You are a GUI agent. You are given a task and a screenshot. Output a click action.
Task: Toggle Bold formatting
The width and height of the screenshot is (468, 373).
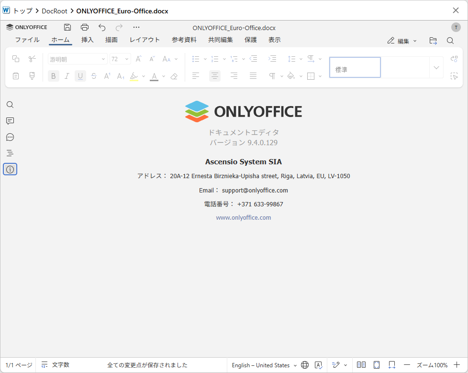pyautogui.click(x=54, y=76)
